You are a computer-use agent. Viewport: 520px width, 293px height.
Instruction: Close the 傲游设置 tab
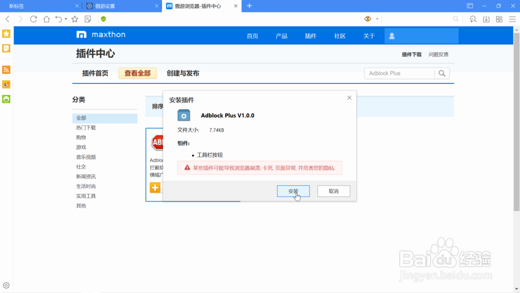[157, 6]
